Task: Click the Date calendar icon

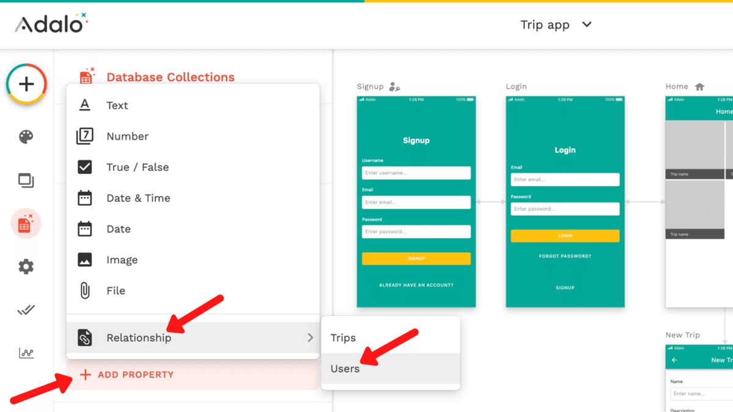Action: coord(85,229)
